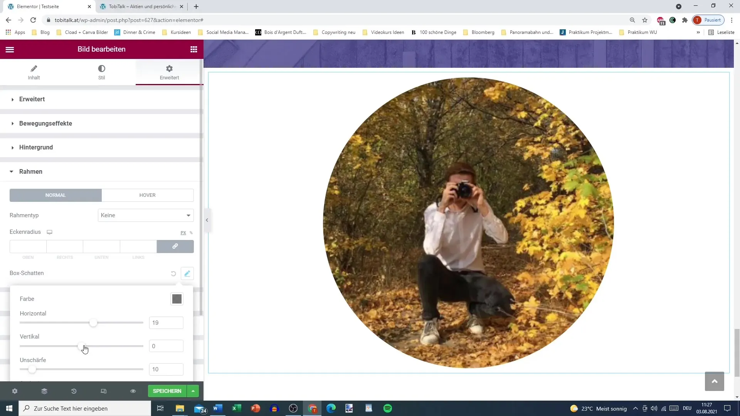Viewport: 740px width, 416px height.
Task: Open the Rahmentyp dropdown
Action: pyautogui.click(x=146, y=215)
